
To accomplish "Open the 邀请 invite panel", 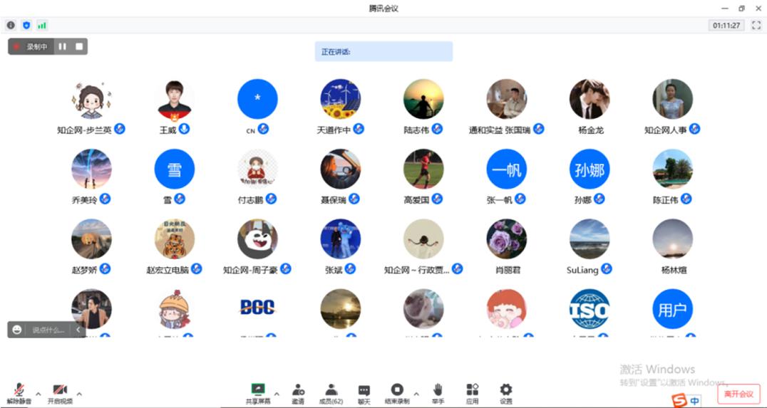I will pos(298,394).
